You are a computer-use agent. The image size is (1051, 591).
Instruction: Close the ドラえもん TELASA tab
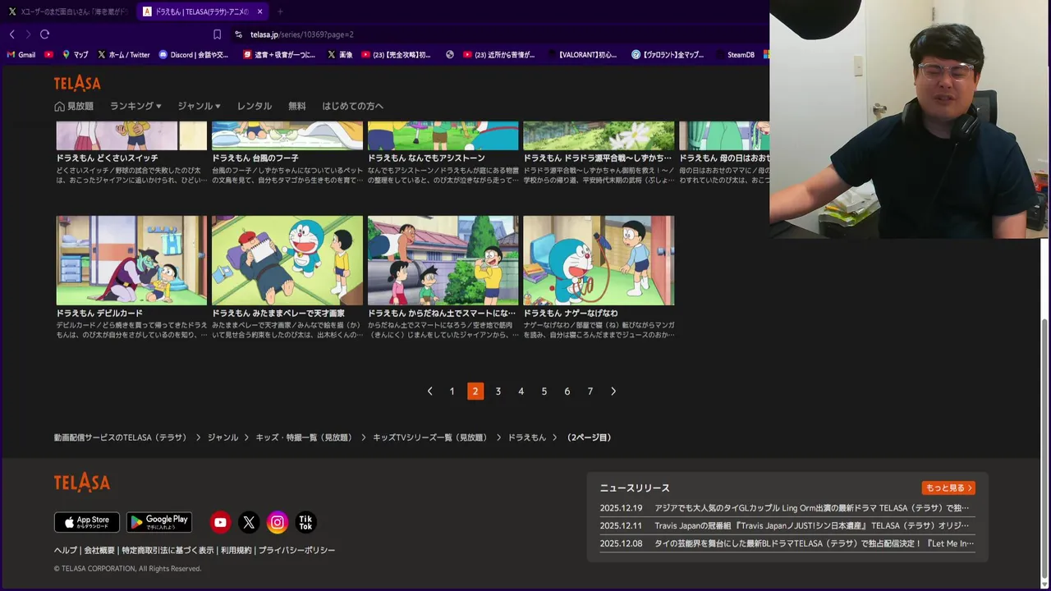(260, 11)
